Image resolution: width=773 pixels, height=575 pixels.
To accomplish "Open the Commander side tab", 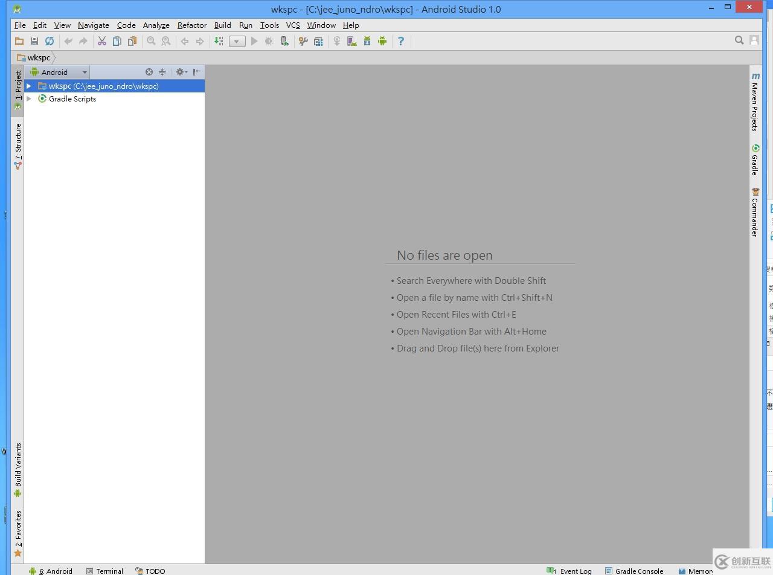I will (755, 212).
